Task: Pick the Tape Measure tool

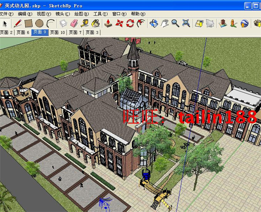Action: click(85, 23)
